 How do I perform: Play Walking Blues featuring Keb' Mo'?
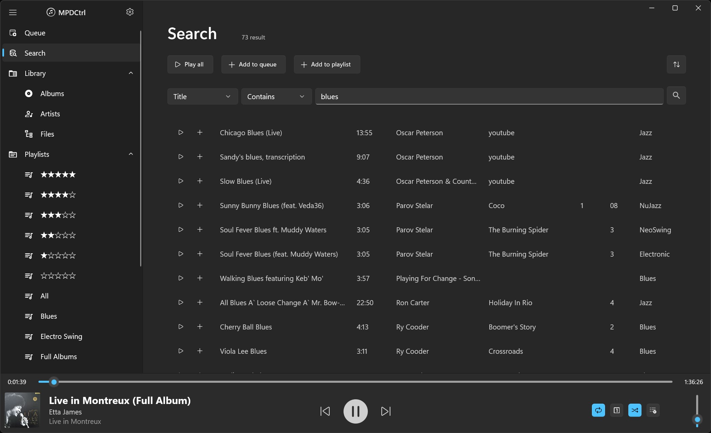pos(181,278)
